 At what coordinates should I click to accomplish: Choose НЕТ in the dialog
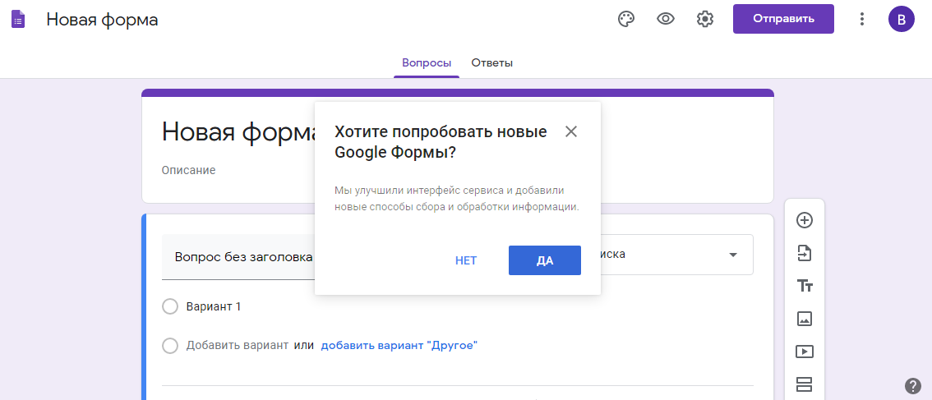click(466, 260)
